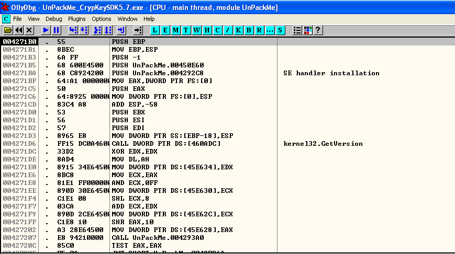
Task: Select CALL UnPackMe.004293A0 instruction
Action: pyautogui.click(x=158, y=237)
